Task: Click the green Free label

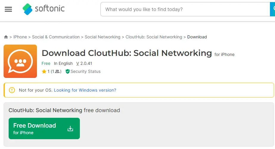Action: click(46, 63)
